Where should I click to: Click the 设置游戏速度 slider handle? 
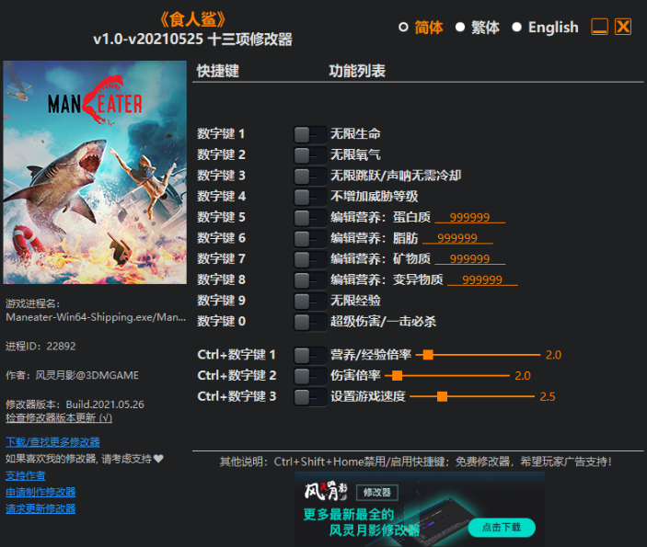pos(442,396)
